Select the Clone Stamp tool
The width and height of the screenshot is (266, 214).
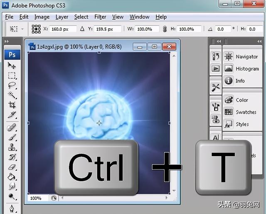click(12, 147)
